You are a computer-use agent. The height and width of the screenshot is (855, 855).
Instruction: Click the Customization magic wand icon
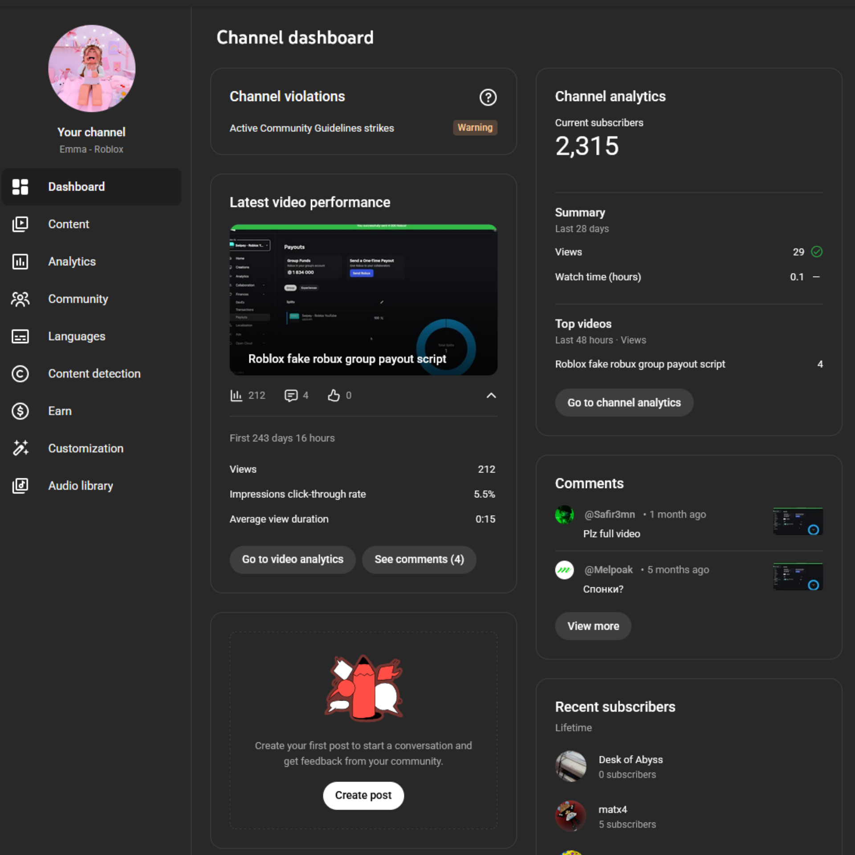point(20,448)
